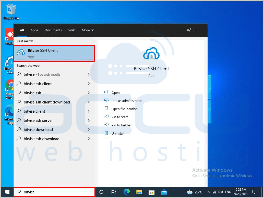This screenshot has height=198, width=264.
Task: Open File Explorer from taskbar
Action: pyautogui.click(x=139, y=192)
